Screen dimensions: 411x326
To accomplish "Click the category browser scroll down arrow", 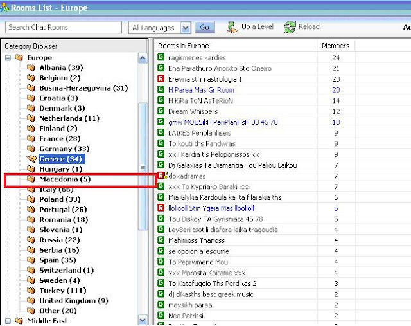I will click(143, 320).
